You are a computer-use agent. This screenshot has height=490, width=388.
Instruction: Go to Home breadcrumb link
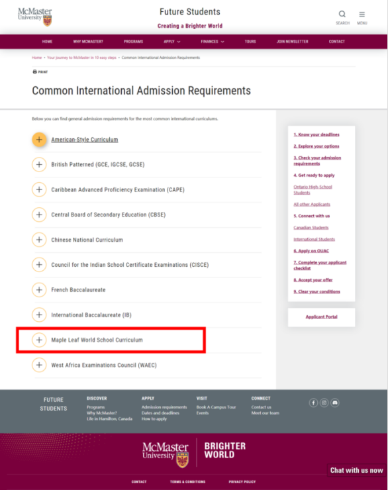[36, 58]
